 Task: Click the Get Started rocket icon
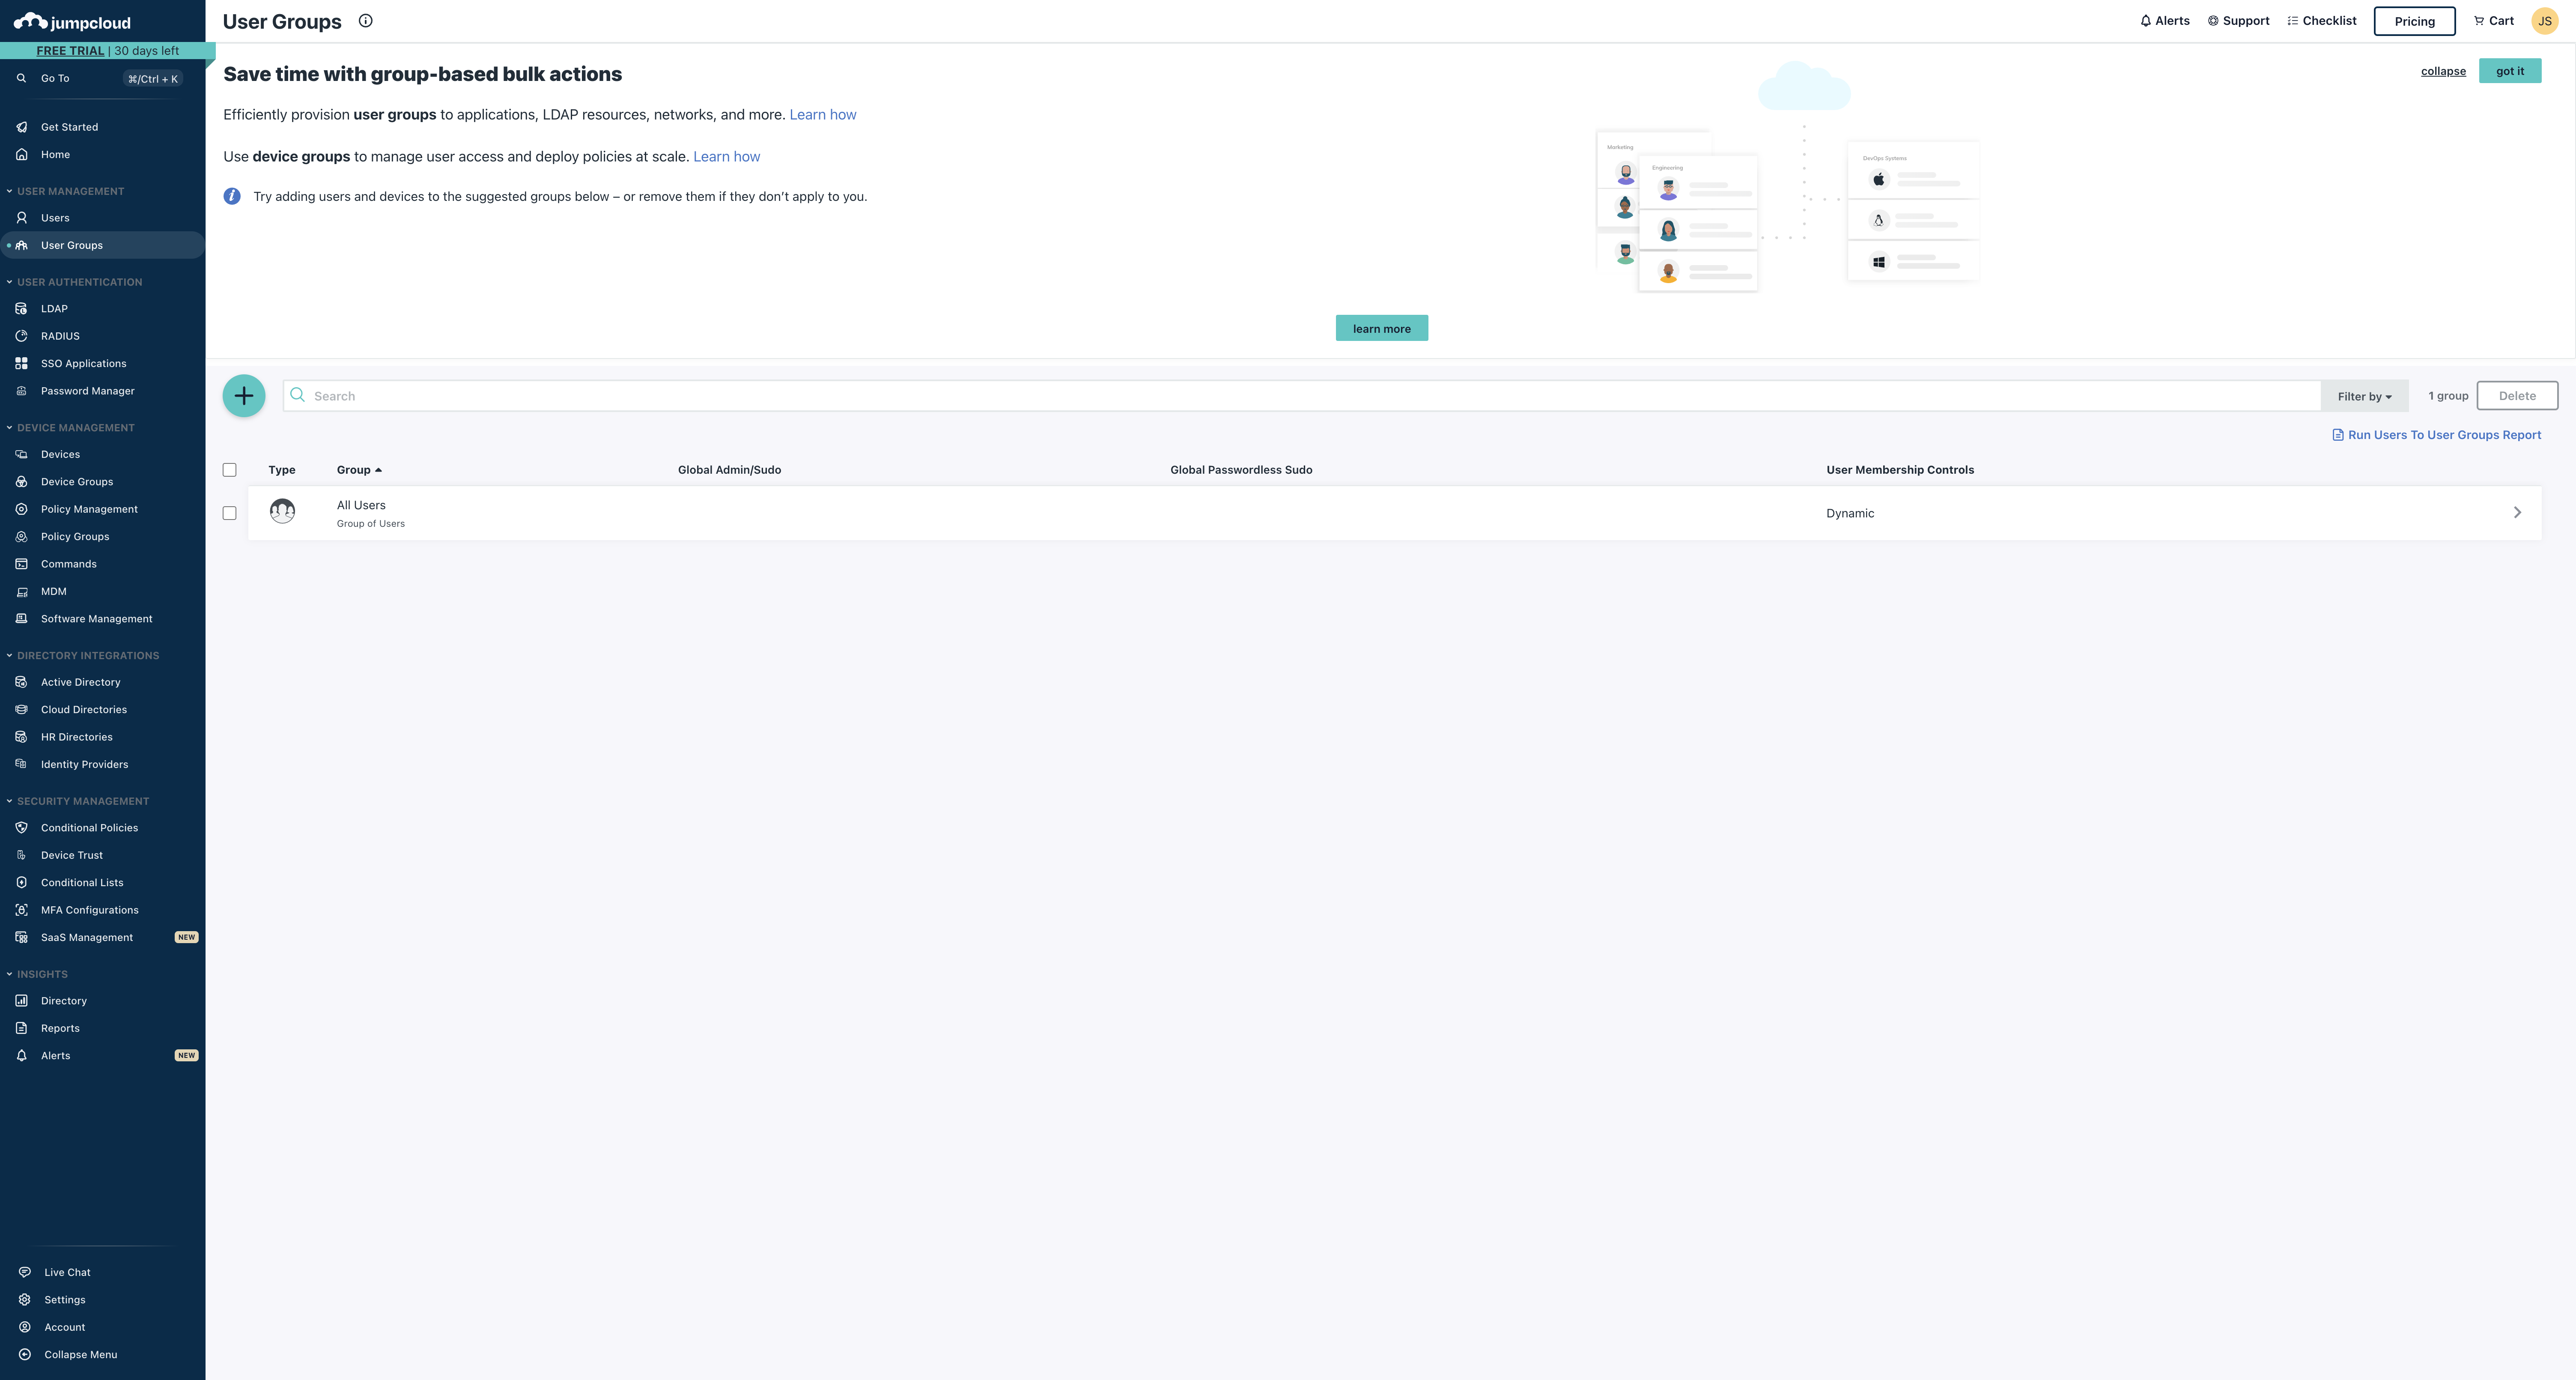pos(21,127)
